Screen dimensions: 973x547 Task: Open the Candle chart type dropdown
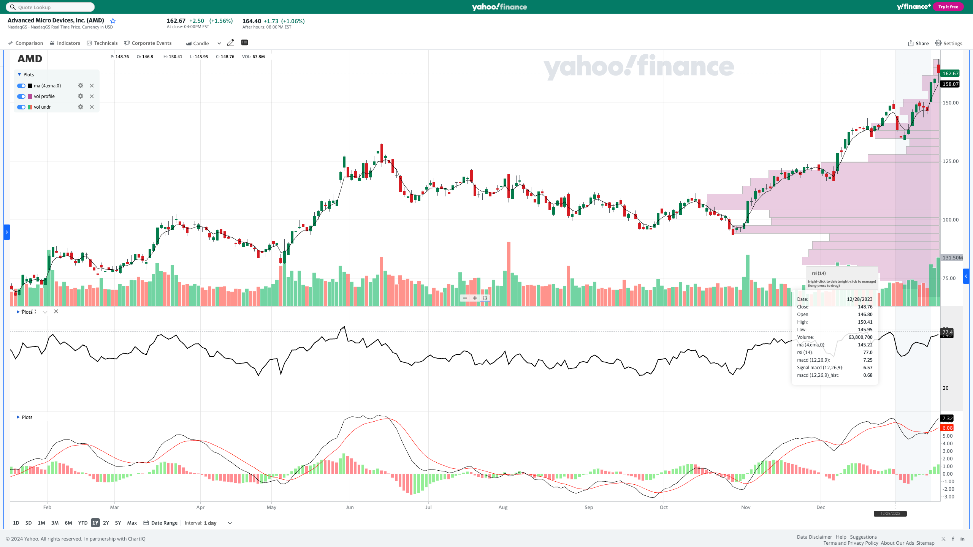click(219, 43)
